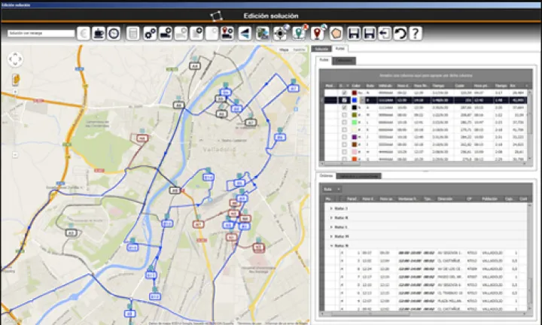Click the calculator toolbar icon
This screenshot has width=542, height=325.
(132, 33)
